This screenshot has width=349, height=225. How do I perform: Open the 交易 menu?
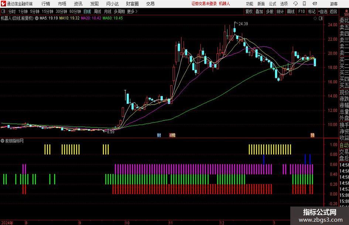(x=150, y=4)
